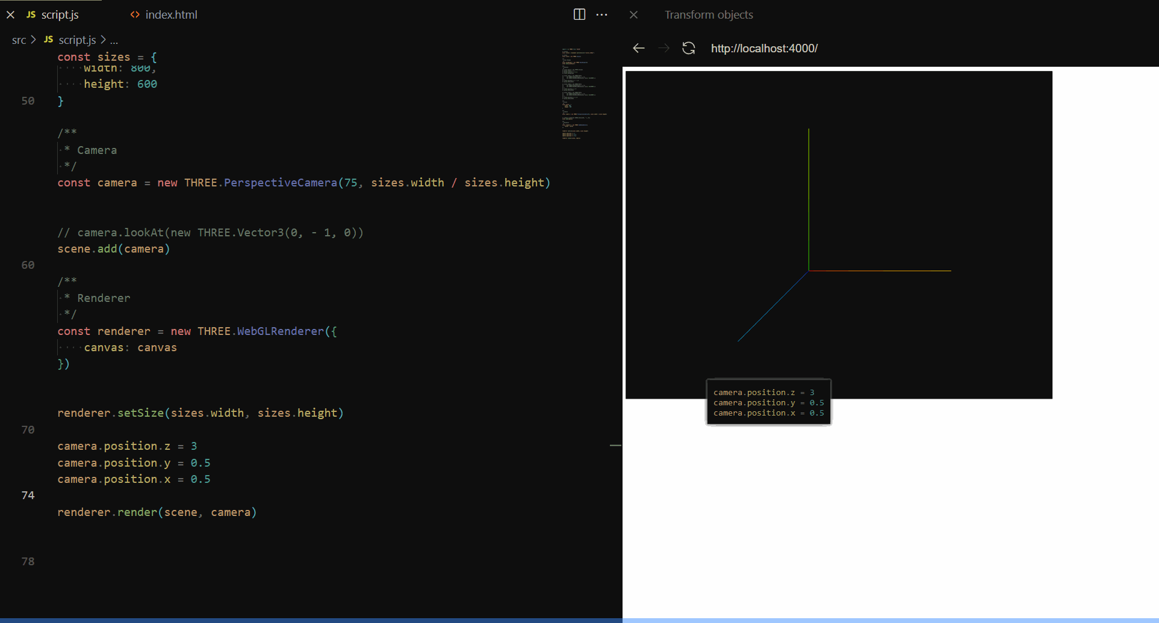Click the 'Renderer' comment text
The height and width of the screenshot is (623, 1159).
coord(104,298)
